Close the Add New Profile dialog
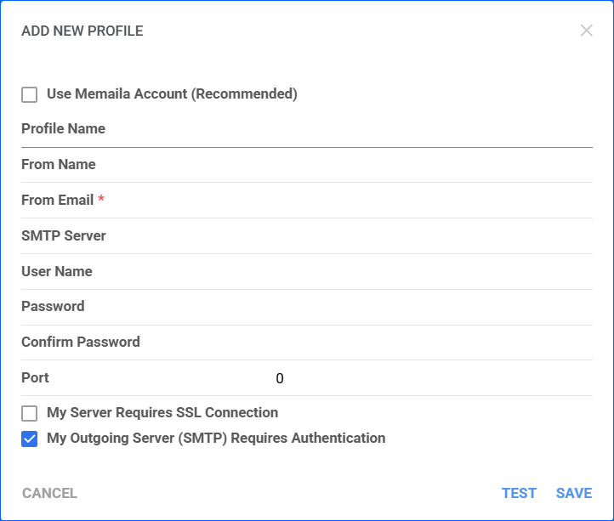 [x=586, y=31]
